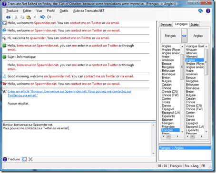Click the Anglais target language button

198,36
